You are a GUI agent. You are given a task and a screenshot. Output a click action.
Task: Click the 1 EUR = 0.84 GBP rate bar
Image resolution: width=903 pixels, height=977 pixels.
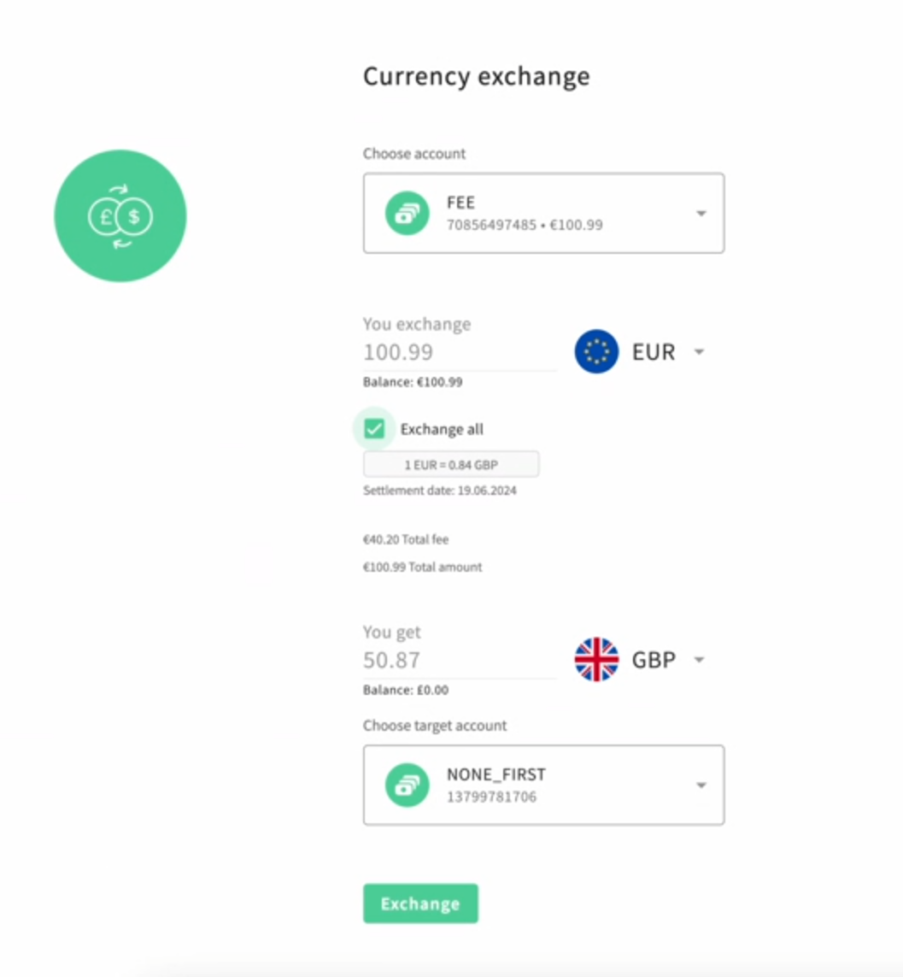pyautogui.click(x=451, y=463)
